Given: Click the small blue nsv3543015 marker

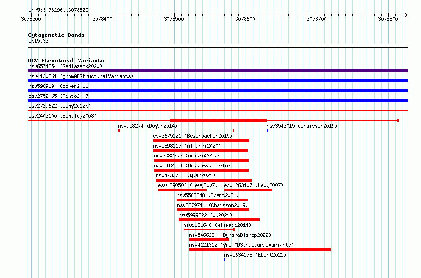Looking at the screenshot, I should pyautogui.click(x=267, y=130).
